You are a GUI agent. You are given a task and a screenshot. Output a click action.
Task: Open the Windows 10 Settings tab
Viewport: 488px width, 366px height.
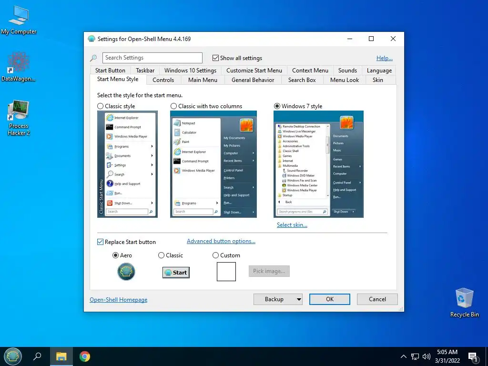click(x=190, y=71)
